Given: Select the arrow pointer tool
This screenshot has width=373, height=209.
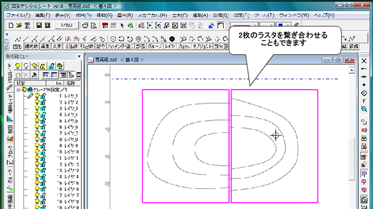Looking at the screenshot, I should click(x=122, y=25).
